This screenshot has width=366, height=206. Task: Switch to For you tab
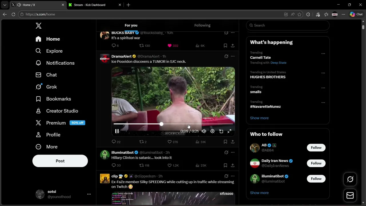click(131, 25)
